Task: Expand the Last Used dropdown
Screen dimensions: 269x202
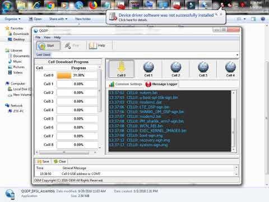Action: pos(237,55)
